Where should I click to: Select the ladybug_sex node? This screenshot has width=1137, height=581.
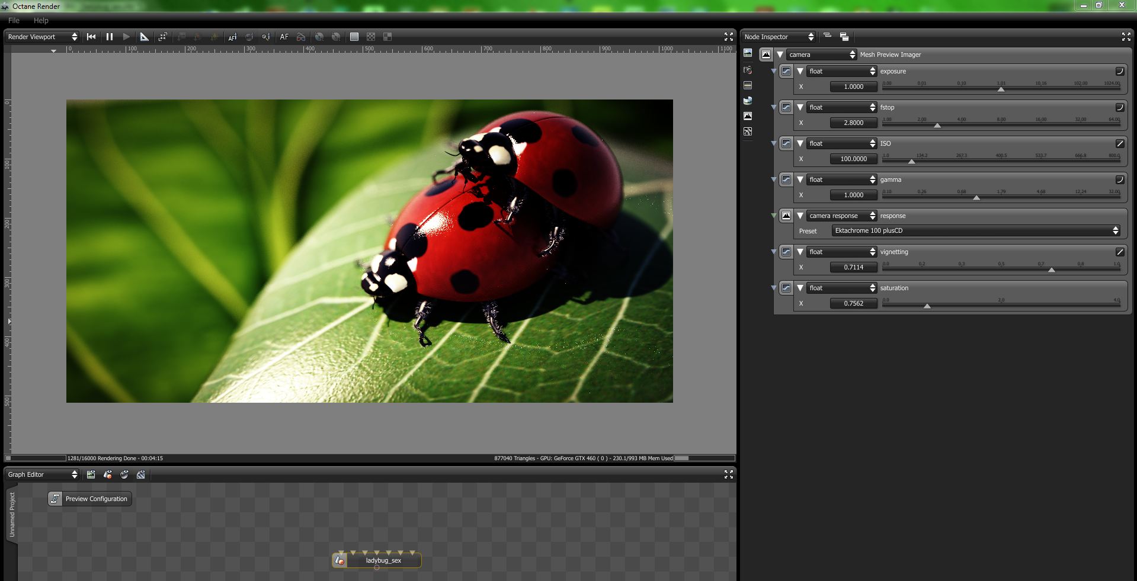click(383, 560)
